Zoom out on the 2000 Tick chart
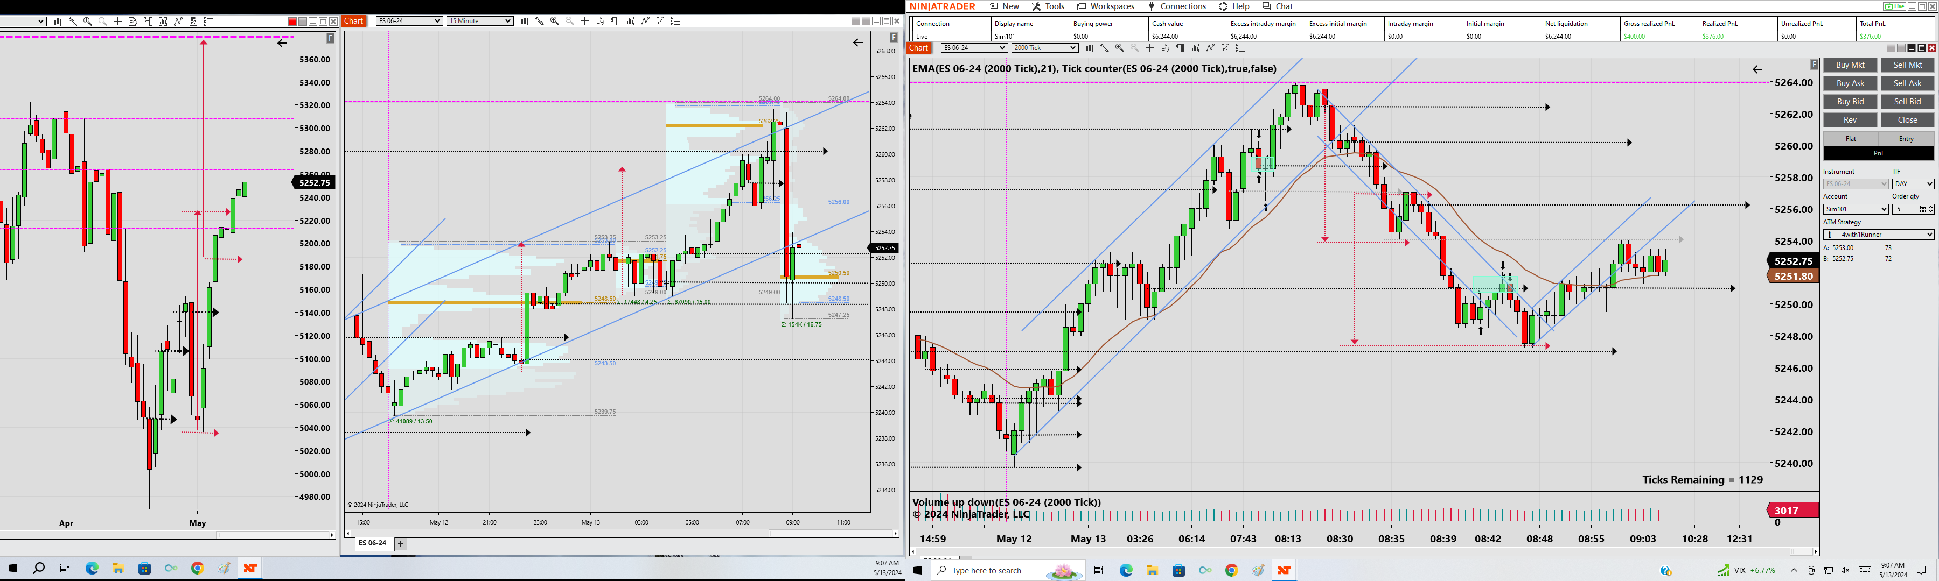This screenshot has width=1939, height=581. (x=1135, y=48)
